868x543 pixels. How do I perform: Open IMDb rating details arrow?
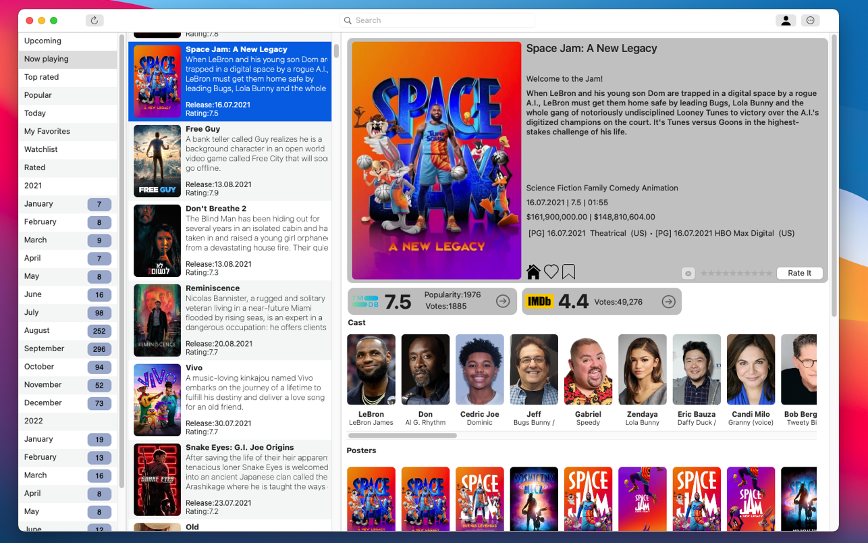pyautogui.click(x=668, y=302)
